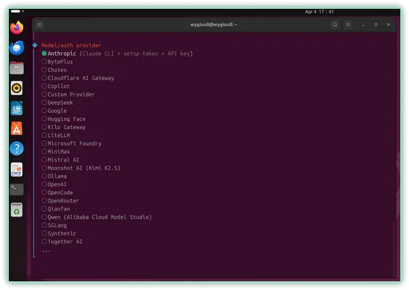The width and height of the screenshot is (409, 290).
Task: Launch LibreOffice Writer from the dock
Action: [x=17, y=108]
